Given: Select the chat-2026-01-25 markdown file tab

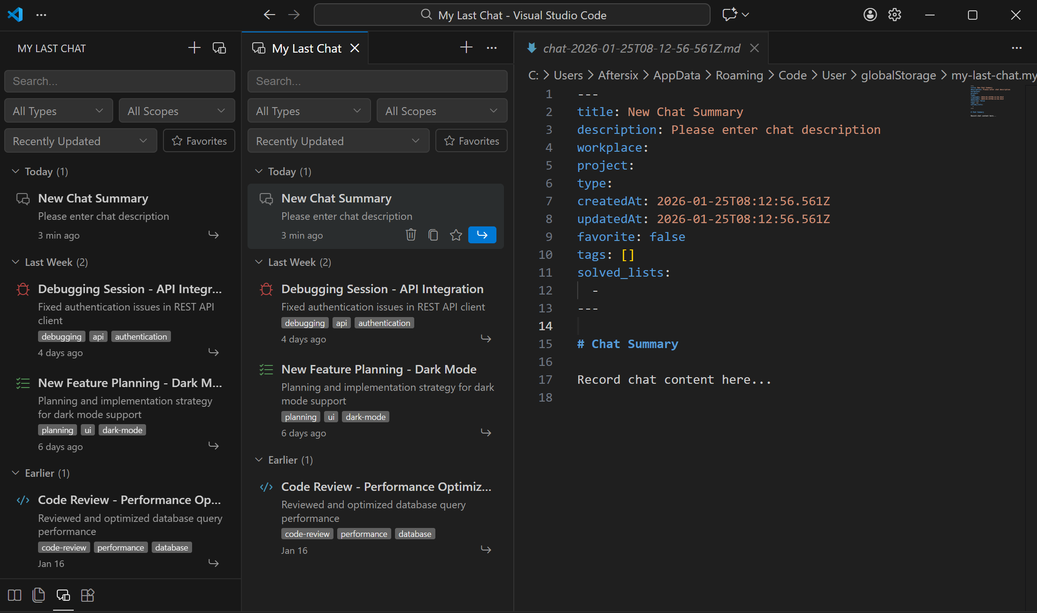Looking at the screenshot, I should pos(641,48).
